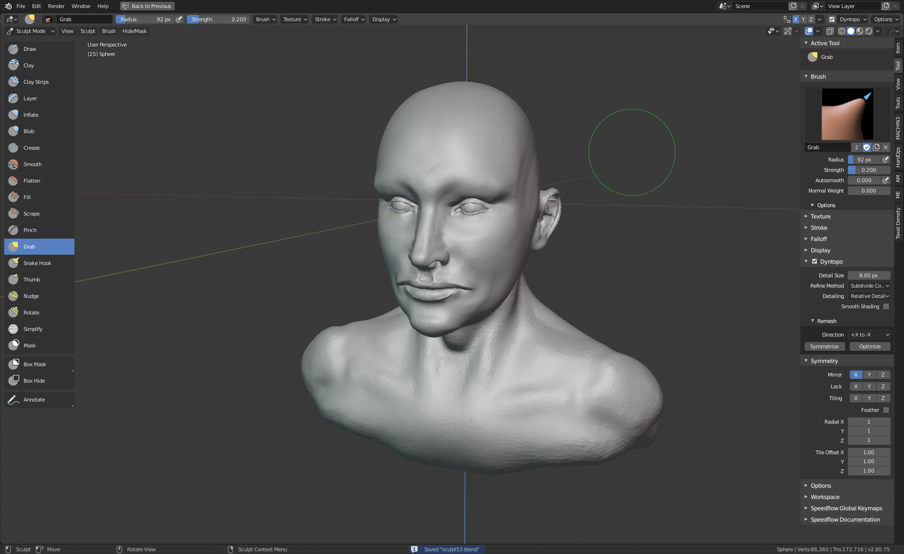Disable the Dyntopo checkbox in sidebar
This screenshot has height=554, width=904.
[x=815, y=262]
